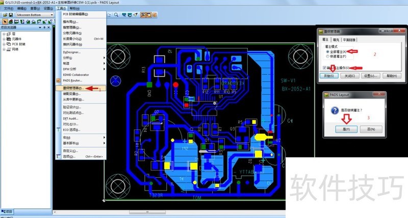Screen dimensions: 408x218
Task: Open the 制造 submenu
Action: click(81, 63)
